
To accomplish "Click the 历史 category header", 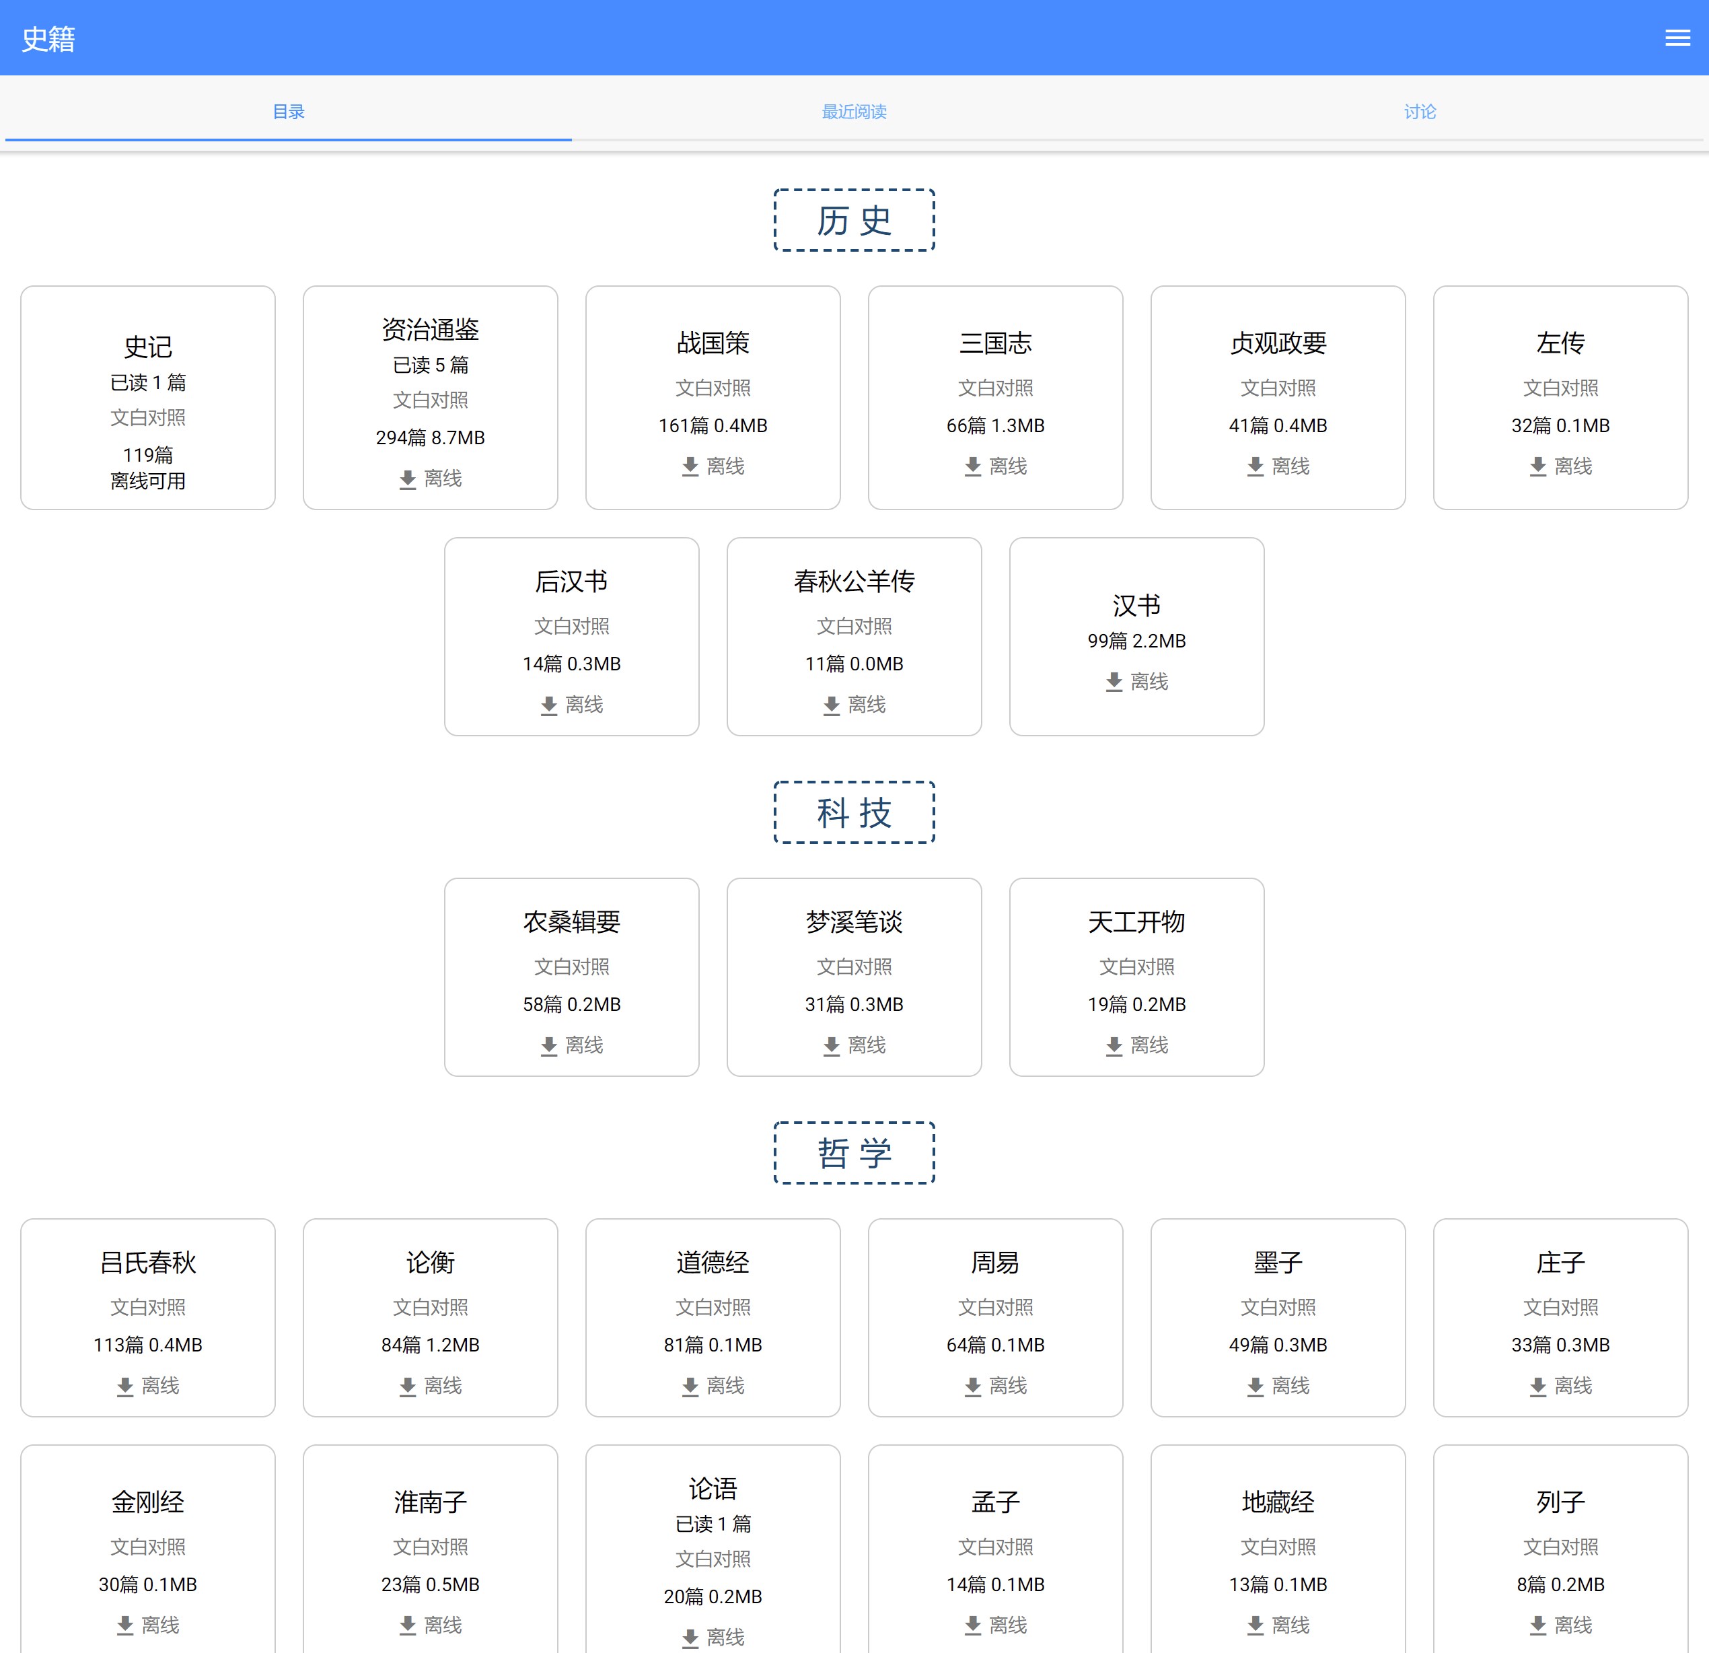I will point(854,221).
